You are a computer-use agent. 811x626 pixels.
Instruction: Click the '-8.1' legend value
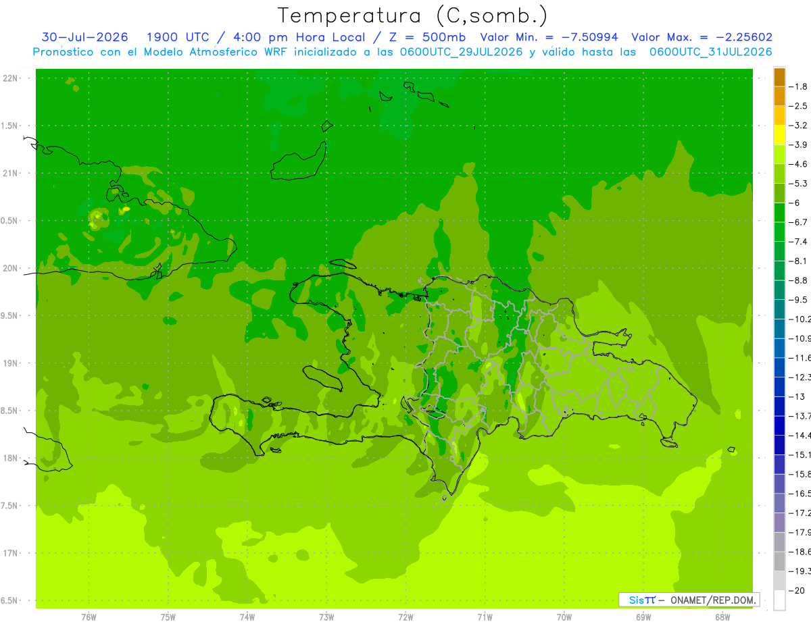click(798, 261)
